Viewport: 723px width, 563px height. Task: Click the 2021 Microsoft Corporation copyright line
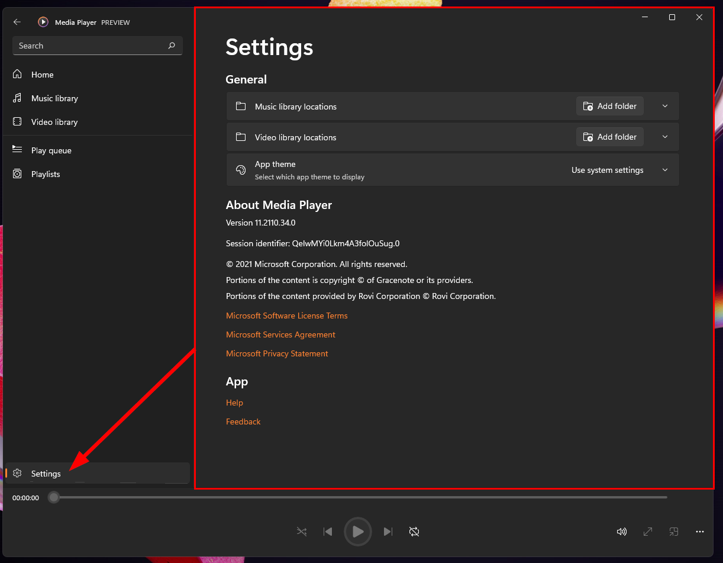pos(317,264)
